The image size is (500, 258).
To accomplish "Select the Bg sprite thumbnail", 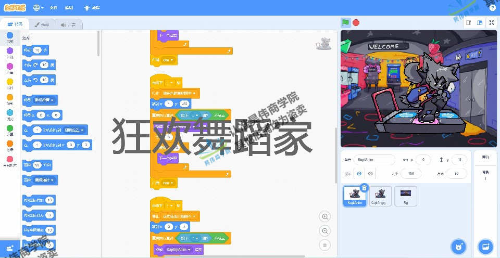I will point(406,196).
